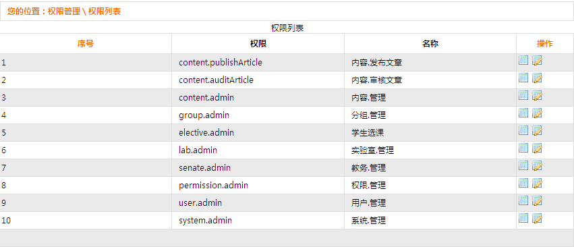Open details icon for content.publishArticle row

[x=523, y=61]
